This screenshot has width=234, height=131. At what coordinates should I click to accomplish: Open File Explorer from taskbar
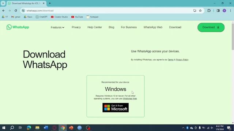pos(37,128)
